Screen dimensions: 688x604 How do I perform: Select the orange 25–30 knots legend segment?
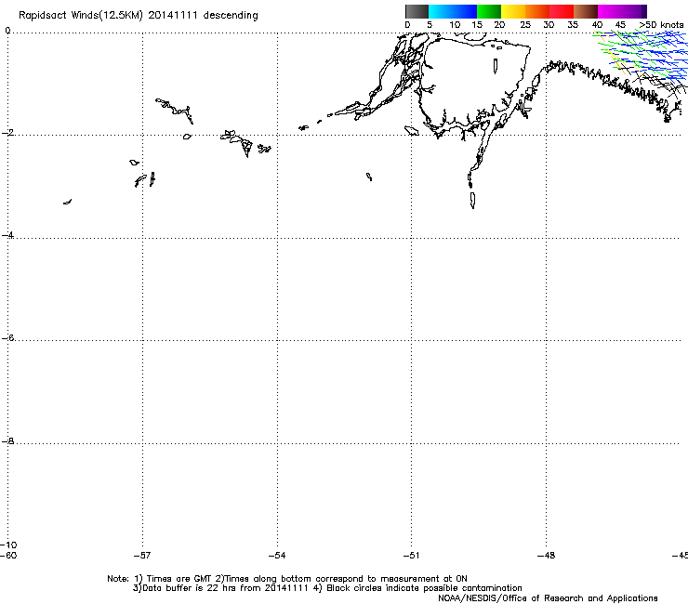click(x=537, y=11)
